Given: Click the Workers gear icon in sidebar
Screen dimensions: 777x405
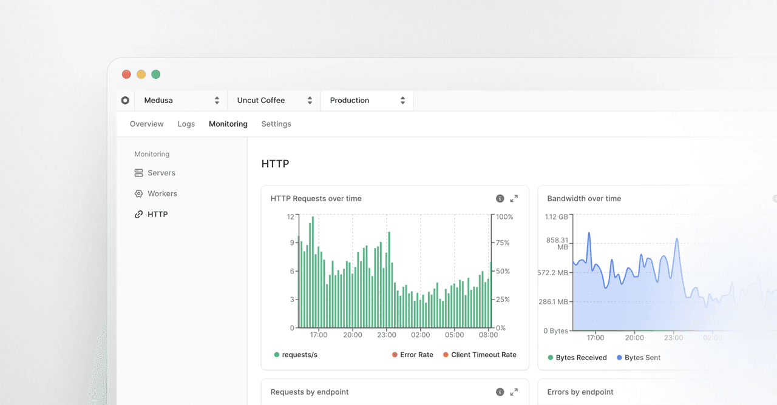Looking at the screenshot, I should (139, 193).
